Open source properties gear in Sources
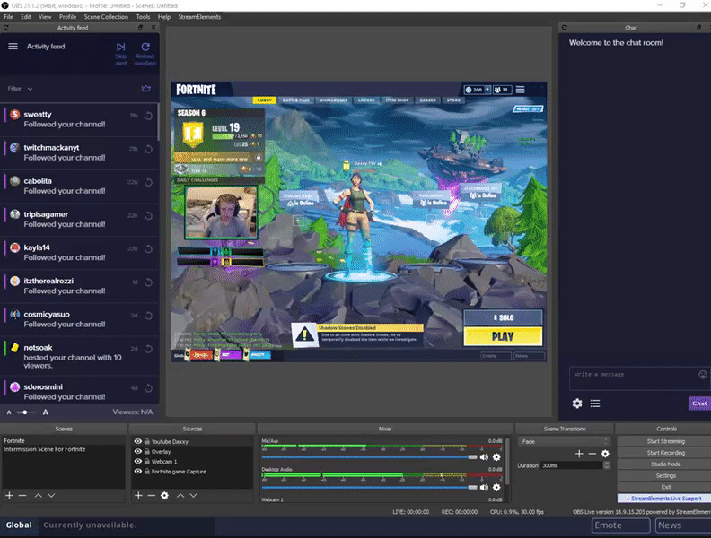This screenshot has width=711, height=538. coord(164,496)
